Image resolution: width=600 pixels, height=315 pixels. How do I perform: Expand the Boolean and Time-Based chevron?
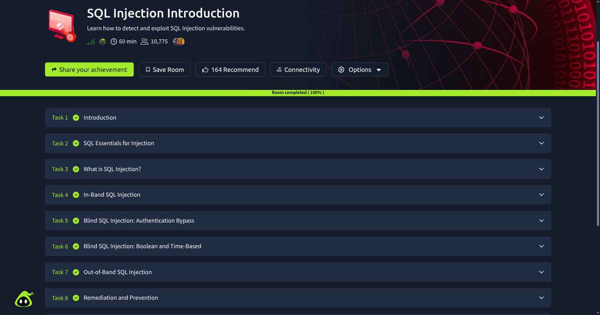[541, 246]
